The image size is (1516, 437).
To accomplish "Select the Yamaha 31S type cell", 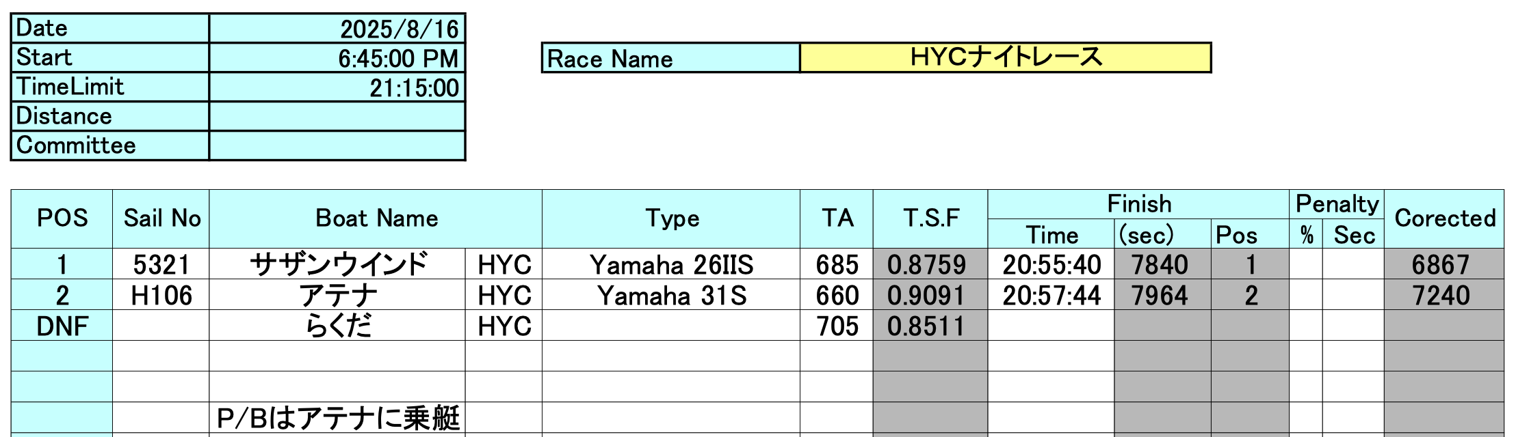I will click(x=671, y=295).
